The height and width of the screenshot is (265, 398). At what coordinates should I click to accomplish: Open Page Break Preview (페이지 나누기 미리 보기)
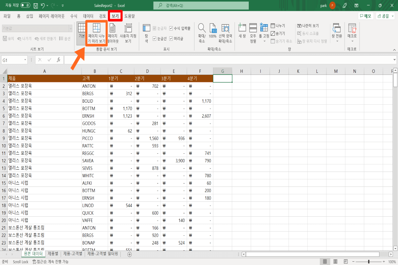(97, 33)
